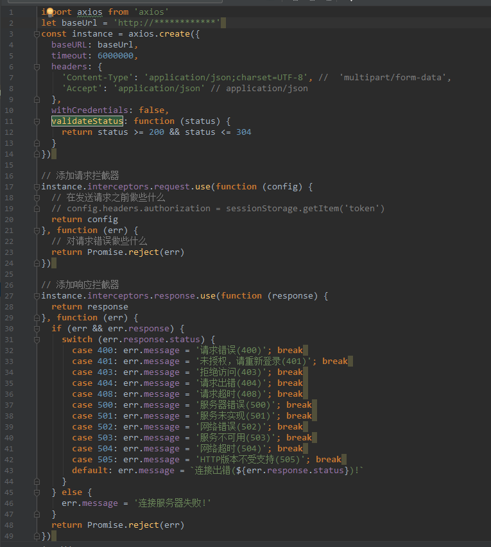Click the yellow lightbulb intention icon on line 1
Viewport: 491px width, 547px height.
point(50,12)
